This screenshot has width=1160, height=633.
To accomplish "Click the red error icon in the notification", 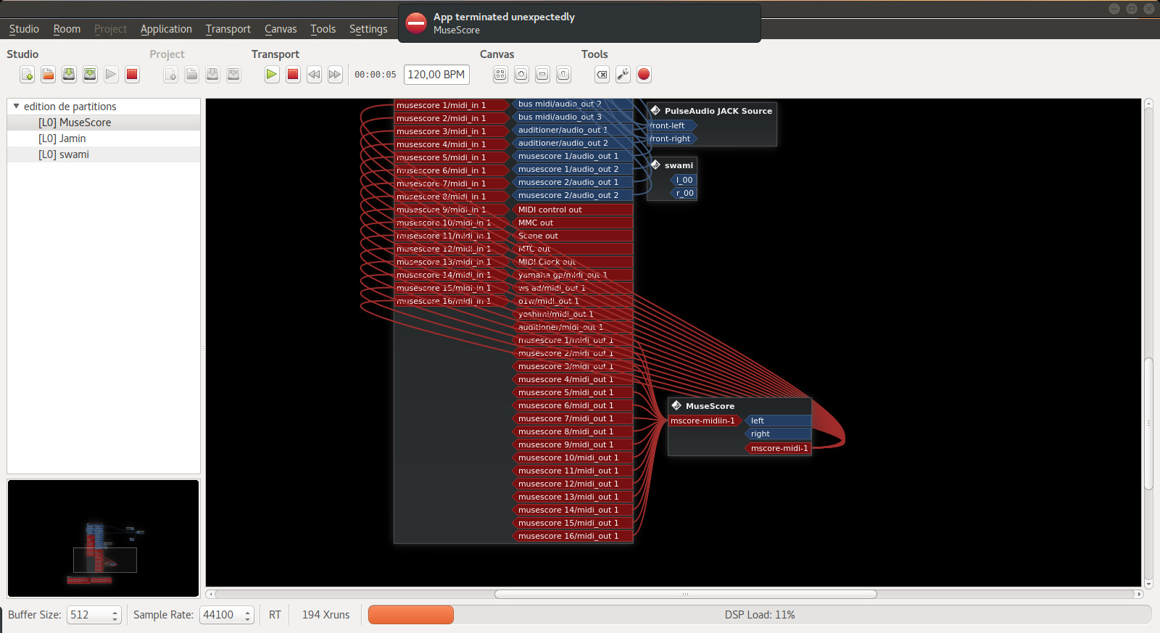I will coord(416,22).
